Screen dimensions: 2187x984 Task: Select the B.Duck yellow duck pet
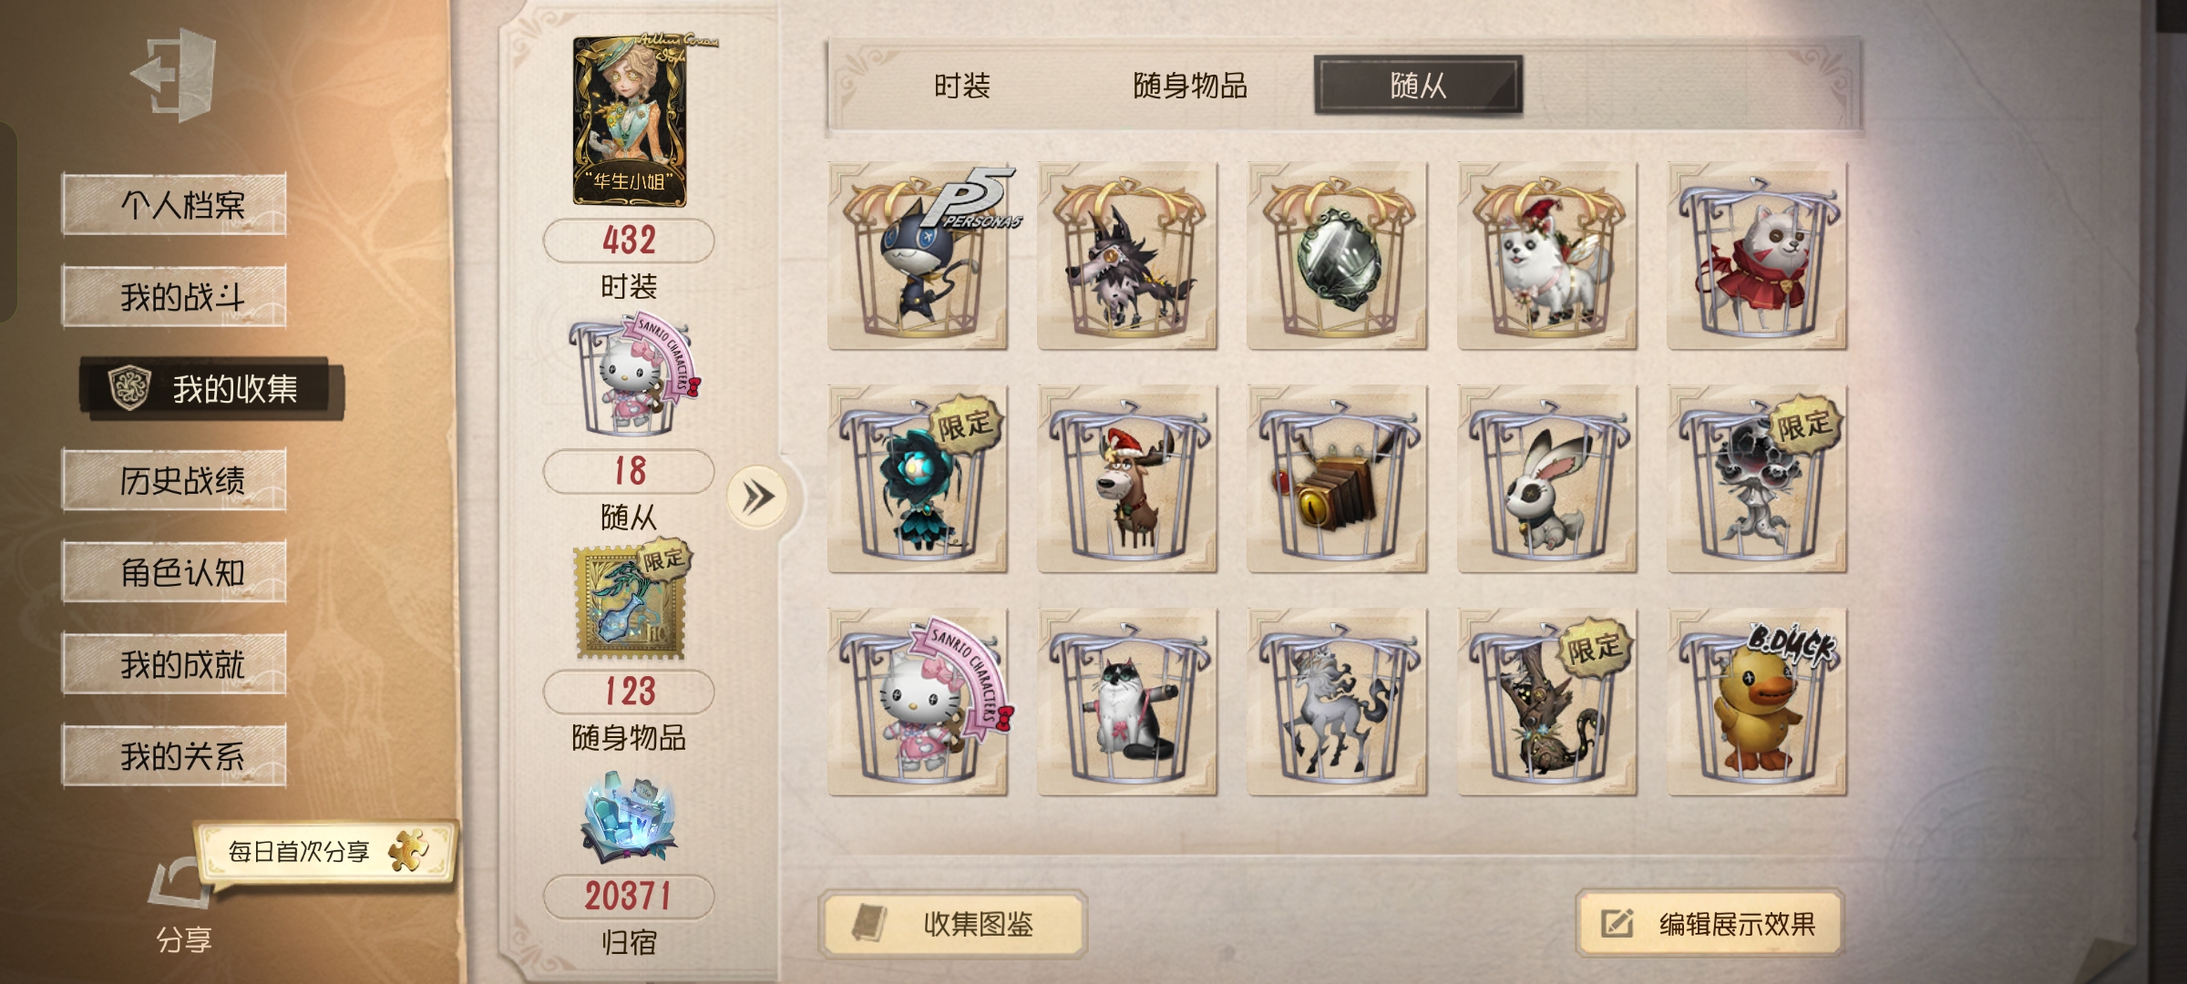pos(1757,702)
